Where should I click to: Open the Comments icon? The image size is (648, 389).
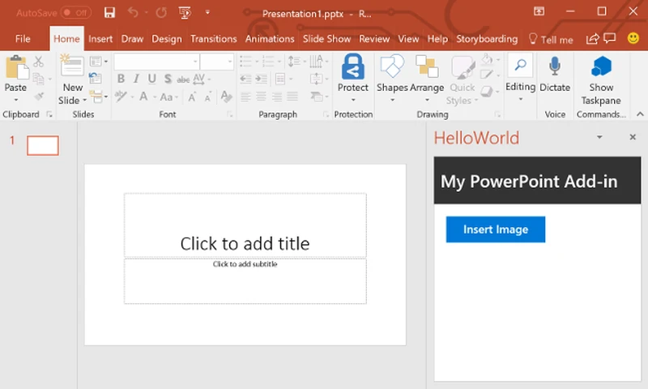tap(610, 38)
